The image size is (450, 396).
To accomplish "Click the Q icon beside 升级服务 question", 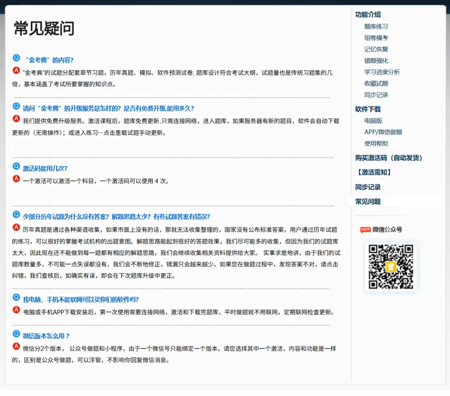I will click(16, 106).
